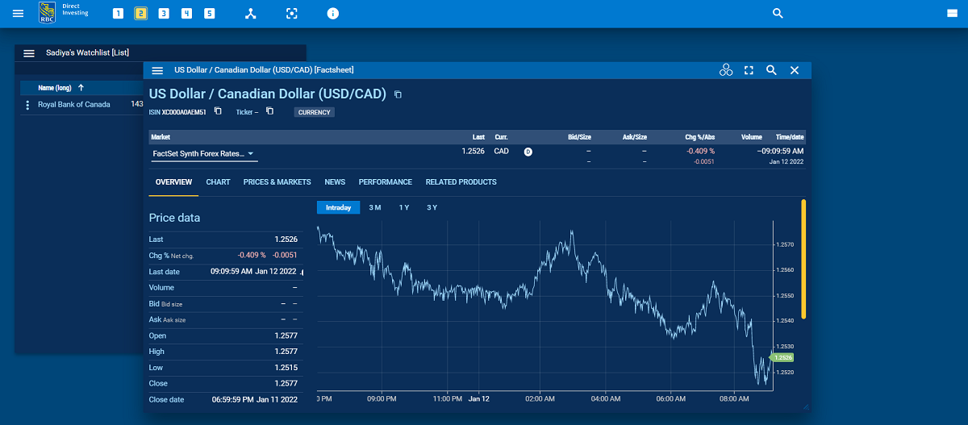Switch to workspace 3
The width and height of the screenshot is (968, 425).
coord(164,14)
